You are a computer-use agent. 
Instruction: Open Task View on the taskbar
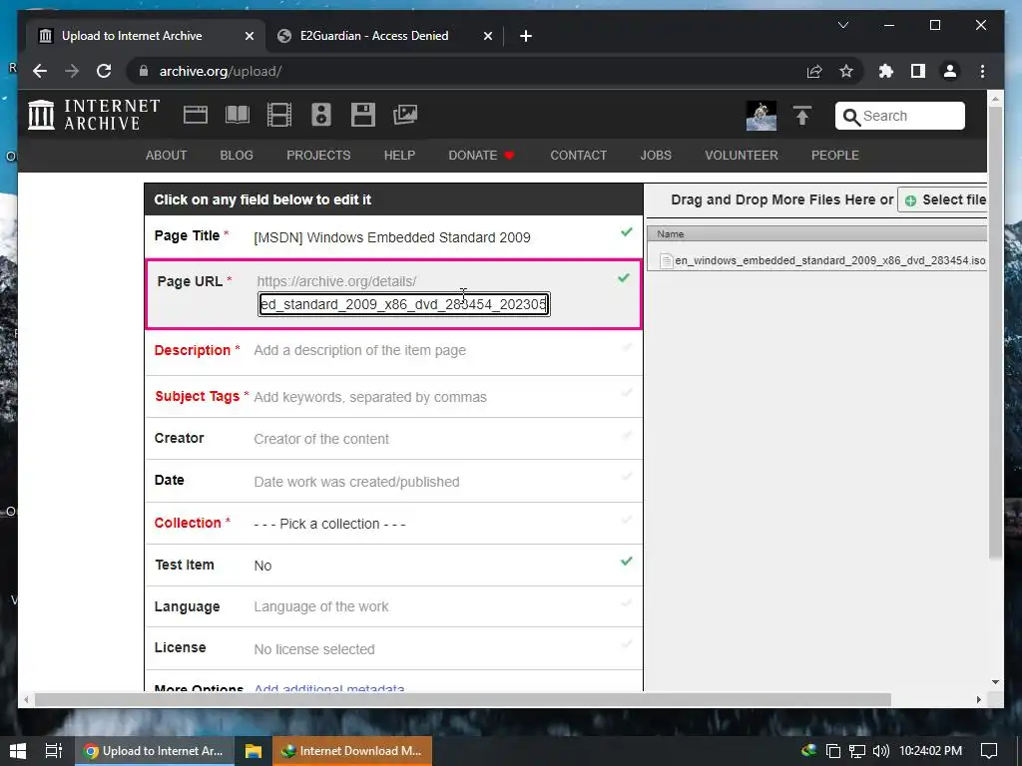pos(54,751)
